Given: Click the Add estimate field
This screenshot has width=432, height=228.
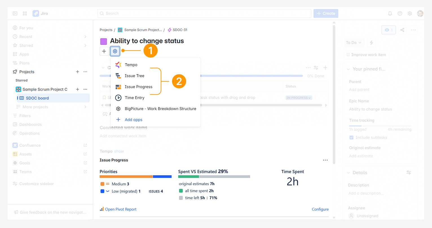Looking at the screenshot, I should (x=361, y=156).
